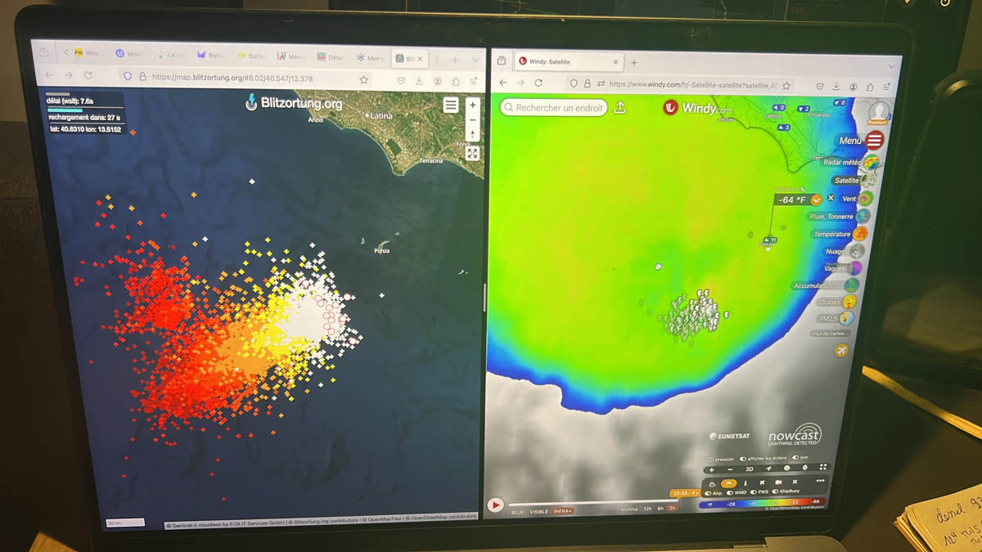Expand the -64 °F picker chevron
Viewport: 982px width, 552px height.
point(816,200)
